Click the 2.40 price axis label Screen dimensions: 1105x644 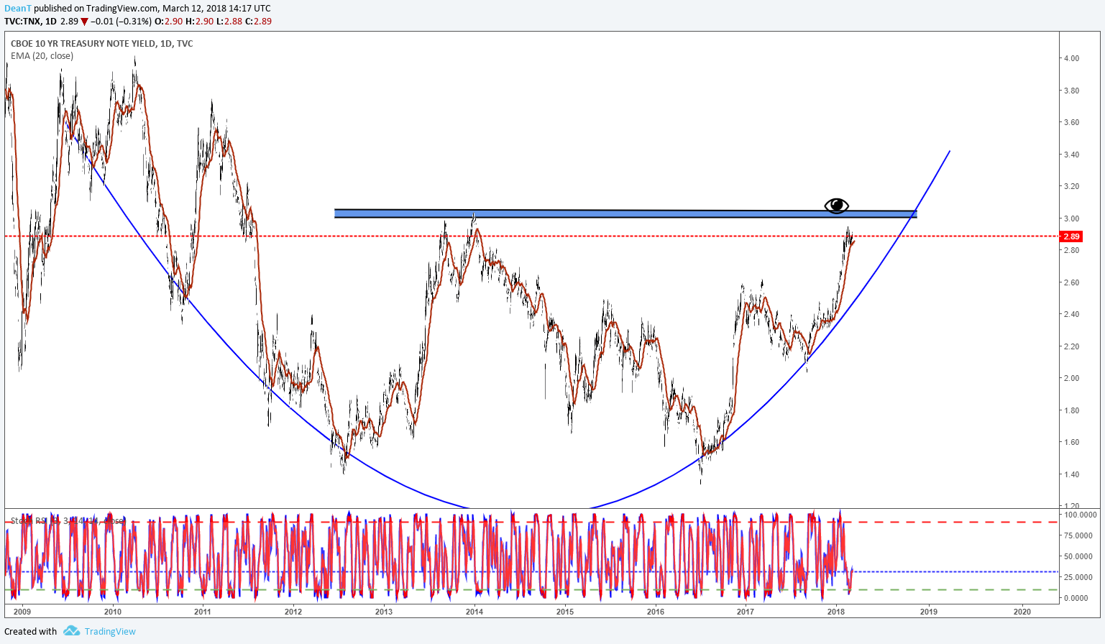pos(1071,314)
